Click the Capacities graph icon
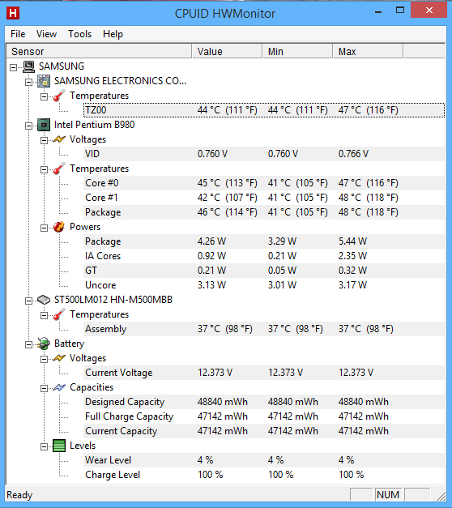 [59, 387]
